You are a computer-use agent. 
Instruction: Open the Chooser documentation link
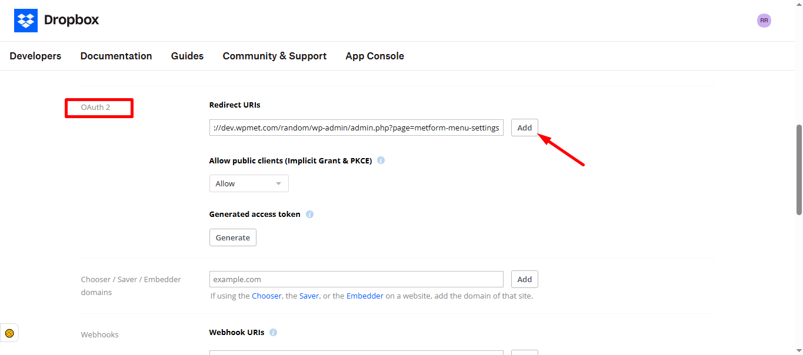tap(266, 296)
